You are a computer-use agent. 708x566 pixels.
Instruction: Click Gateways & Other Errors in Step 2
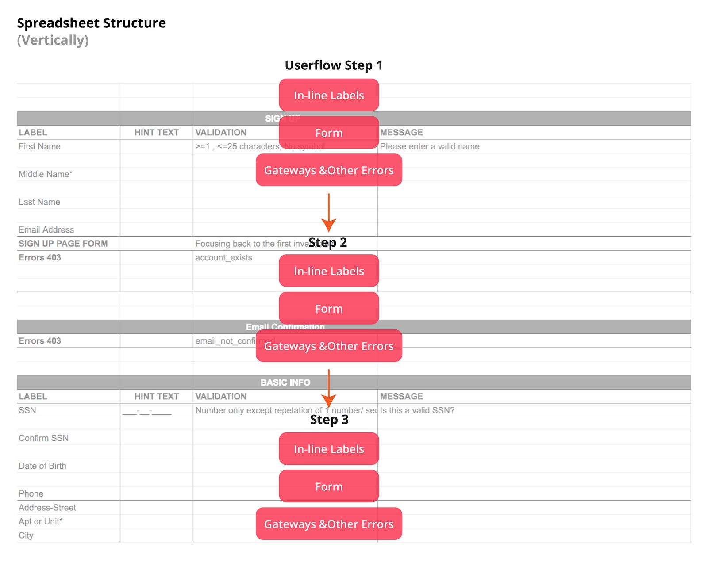click(329, 346)
